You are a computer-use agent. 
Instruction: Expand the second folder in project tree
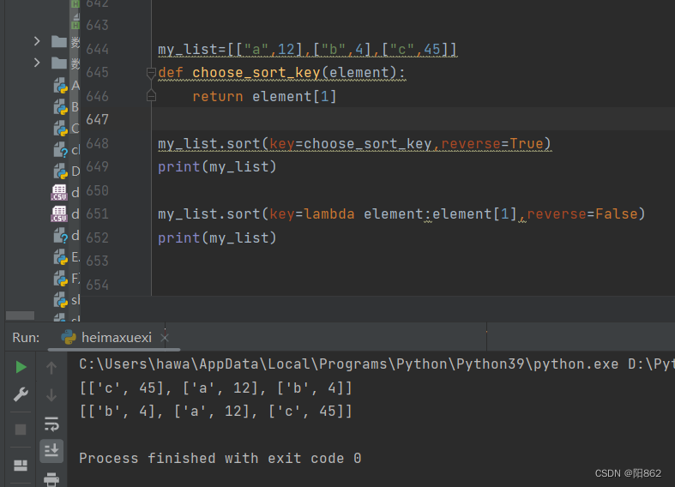tap(37, 63)
